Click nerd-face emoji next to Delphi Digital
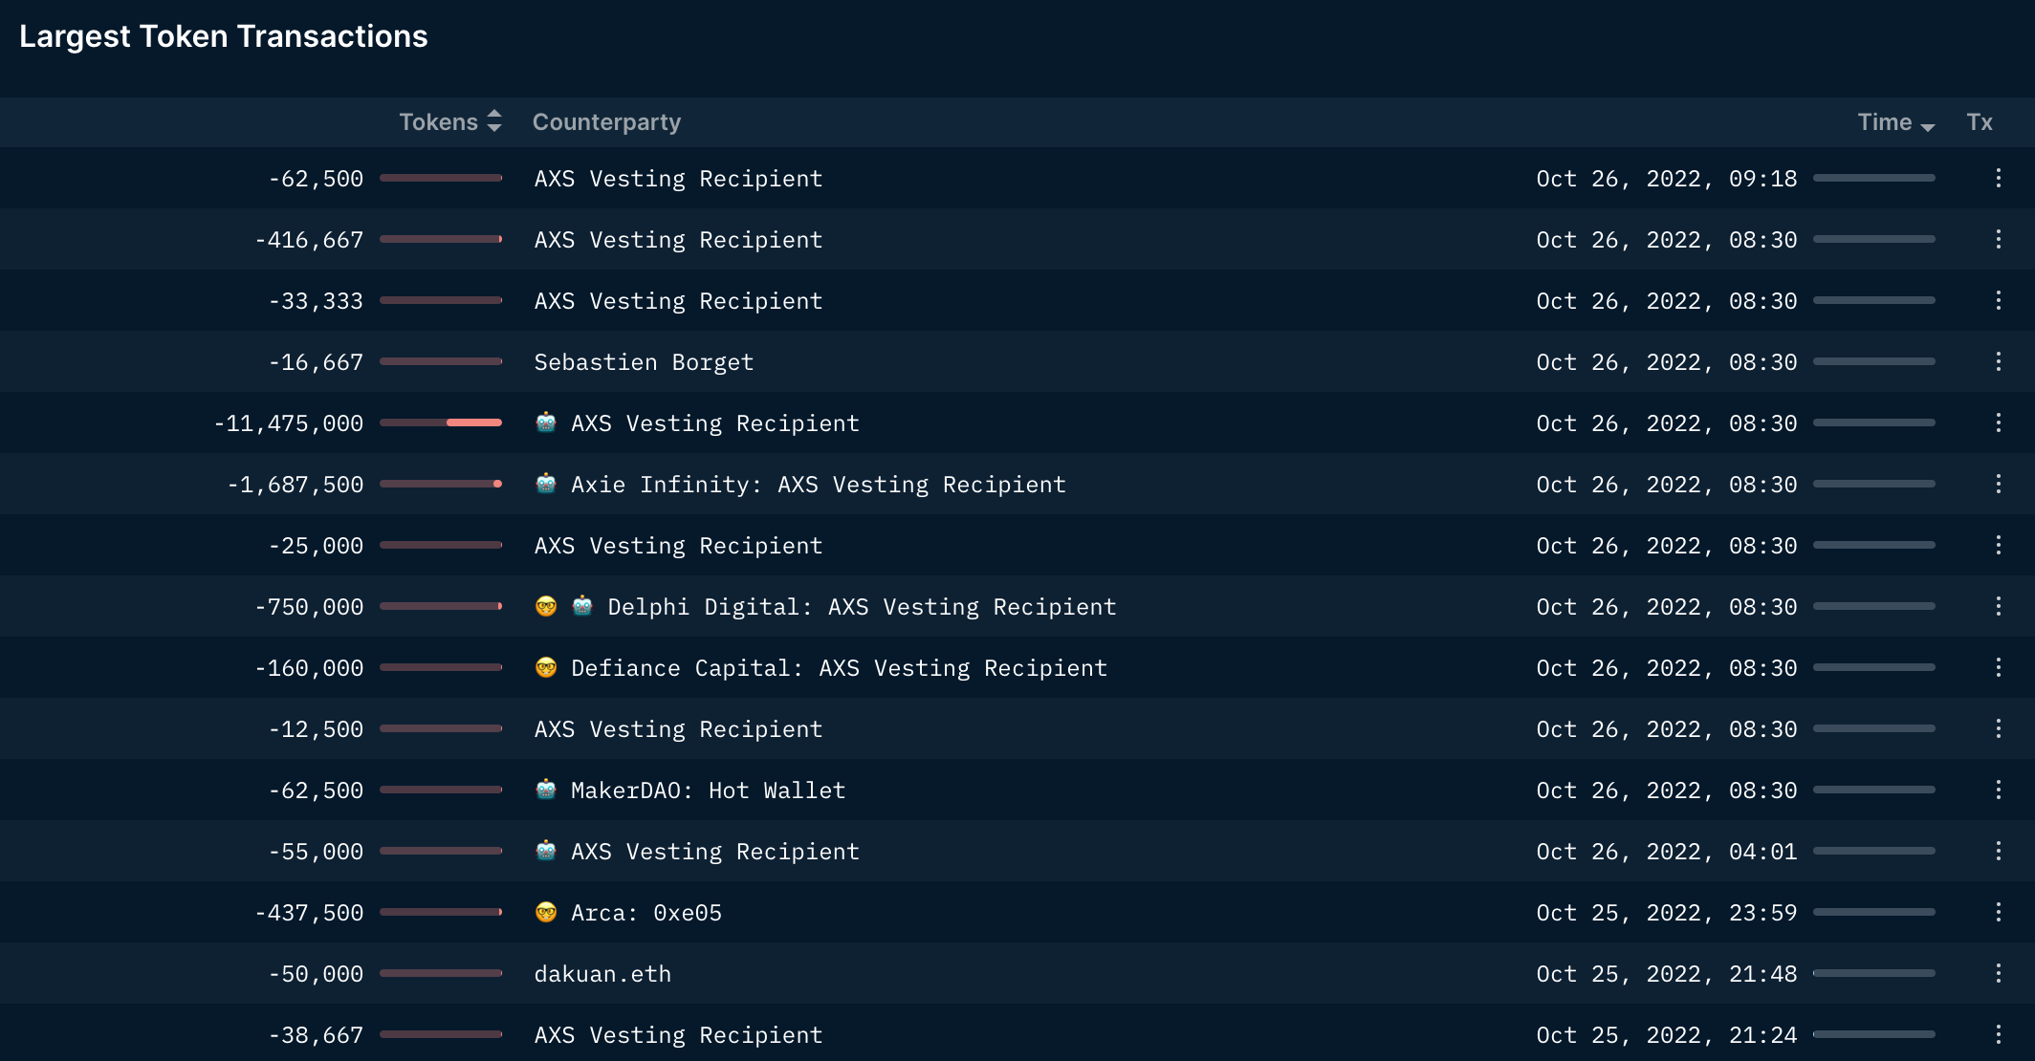This screenshot has height=1061, width=2035. pyautogui.click(x=546, y=606)
